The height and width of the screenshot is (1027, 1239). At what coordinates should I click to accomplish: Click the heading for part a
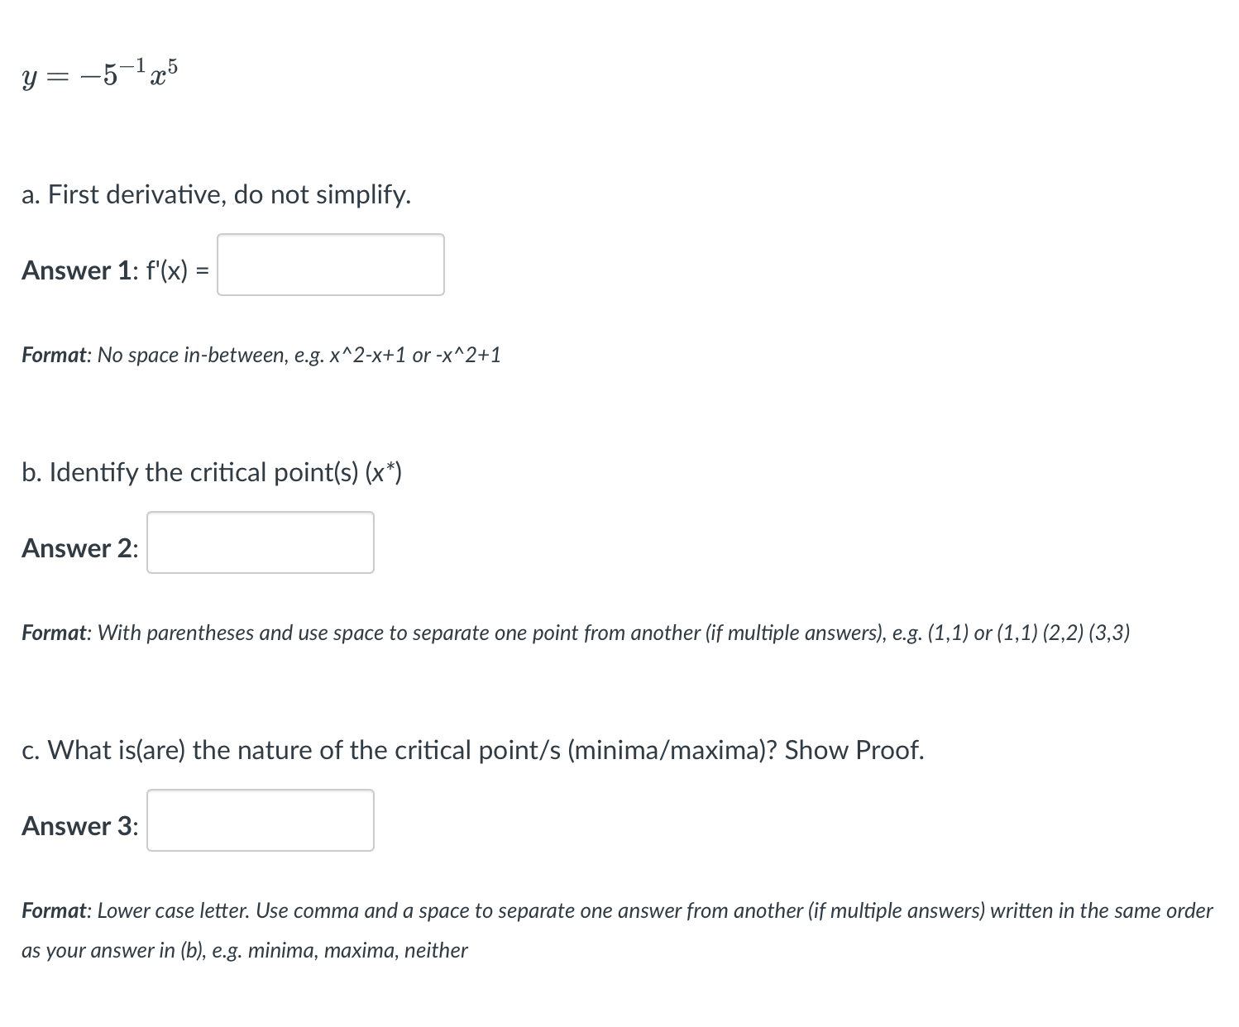coord(216,195)
